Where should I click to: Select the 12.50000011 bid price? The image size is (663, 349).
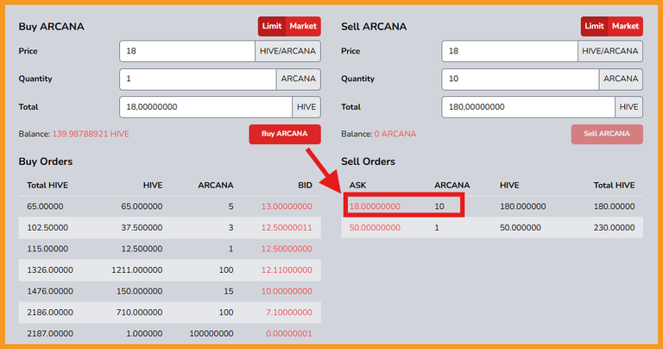pyautogui.click(x=287, y=227)
